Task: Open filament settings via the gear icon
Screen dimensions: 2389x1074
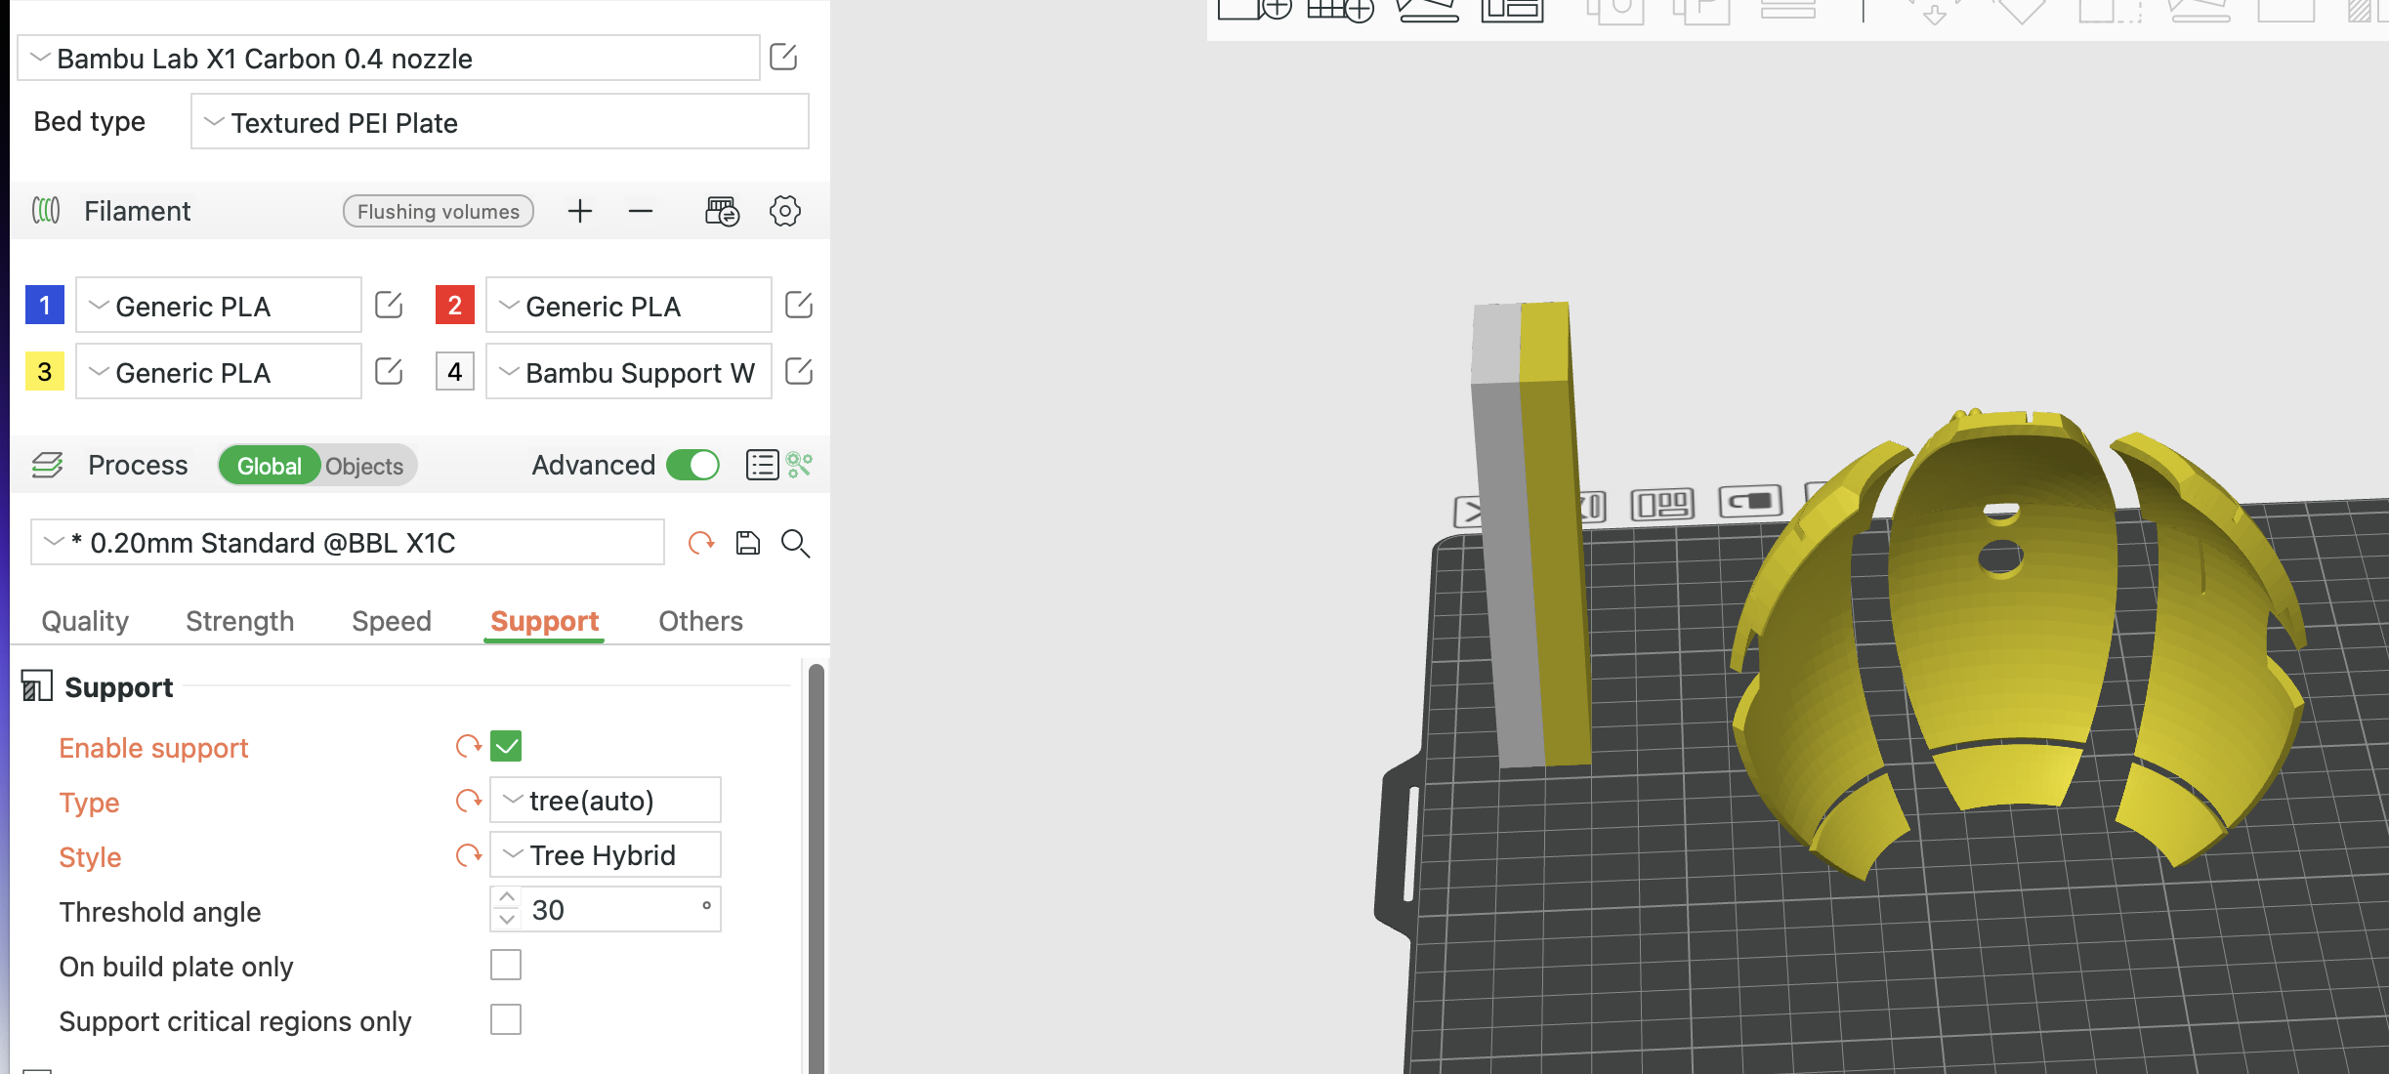Action: (x=784, y=210)
